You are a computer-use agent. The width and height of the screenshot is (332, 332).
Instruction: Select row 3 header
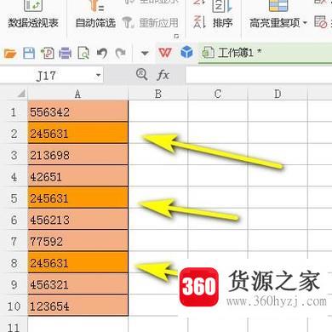point(14,155)
